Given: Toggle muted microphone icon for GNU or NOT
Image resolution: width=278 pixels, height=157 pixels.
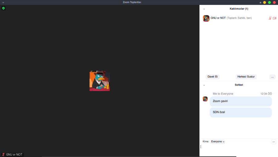Looking at the screenshot, I should (x=270, y=18).
